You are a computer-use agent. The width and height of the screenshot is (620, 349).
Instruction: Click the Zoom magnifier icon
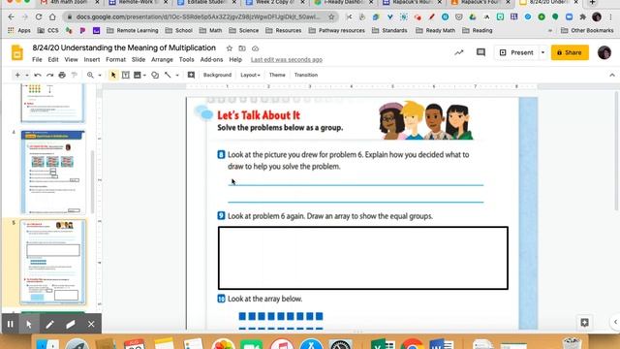point(90,75)
